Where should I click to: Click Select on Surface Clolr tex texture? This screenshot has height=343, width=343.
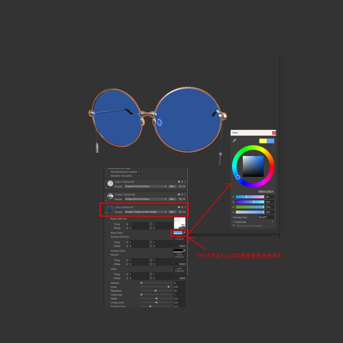[x=182, y=246]
